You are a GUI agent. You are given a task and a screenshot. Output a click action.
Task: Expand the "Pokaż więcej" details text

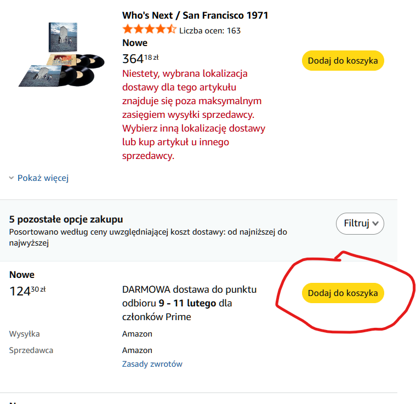pyautogui.click(x=43, y=178)
